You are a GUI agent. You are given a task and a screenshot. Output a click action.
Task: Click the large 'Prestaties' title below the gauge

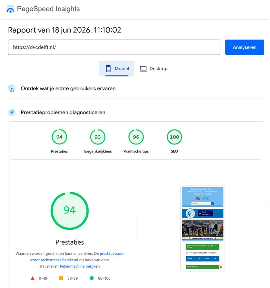[70, 242]
